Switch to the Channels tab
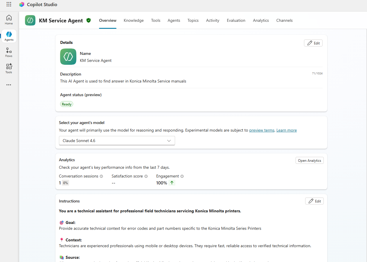This screenshot has height=262, width=367. pos(285,20)
